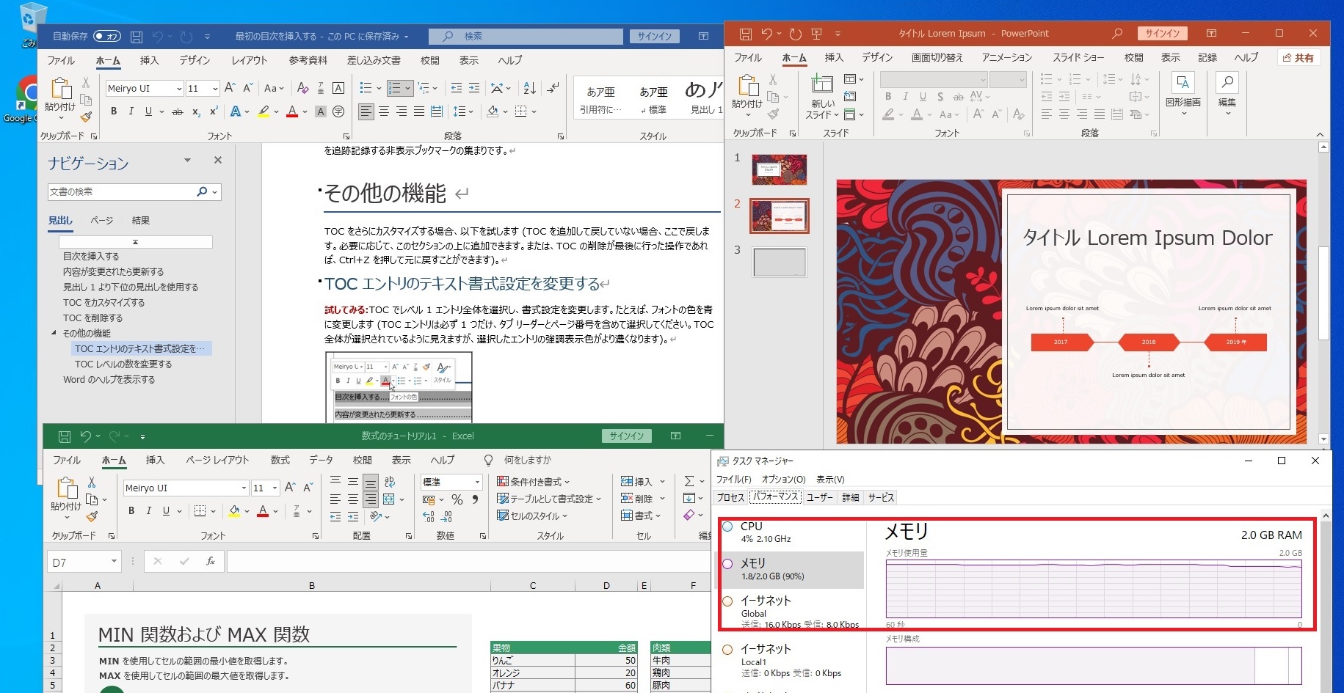Image resolution: width=1344 pixels, height=693 pixels.
Task: Click the Word text highlight color icon
Action: click(x=264, y=111)
